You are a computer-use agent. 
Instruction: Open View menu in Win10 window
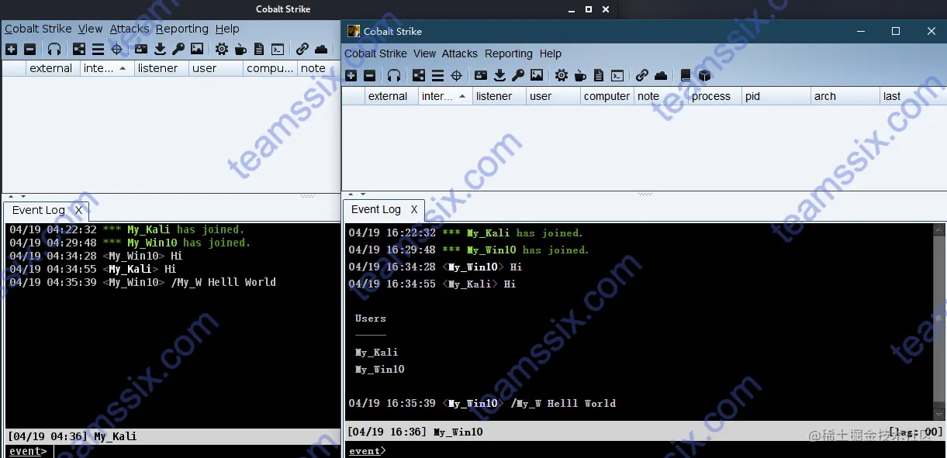click(425, 53)
